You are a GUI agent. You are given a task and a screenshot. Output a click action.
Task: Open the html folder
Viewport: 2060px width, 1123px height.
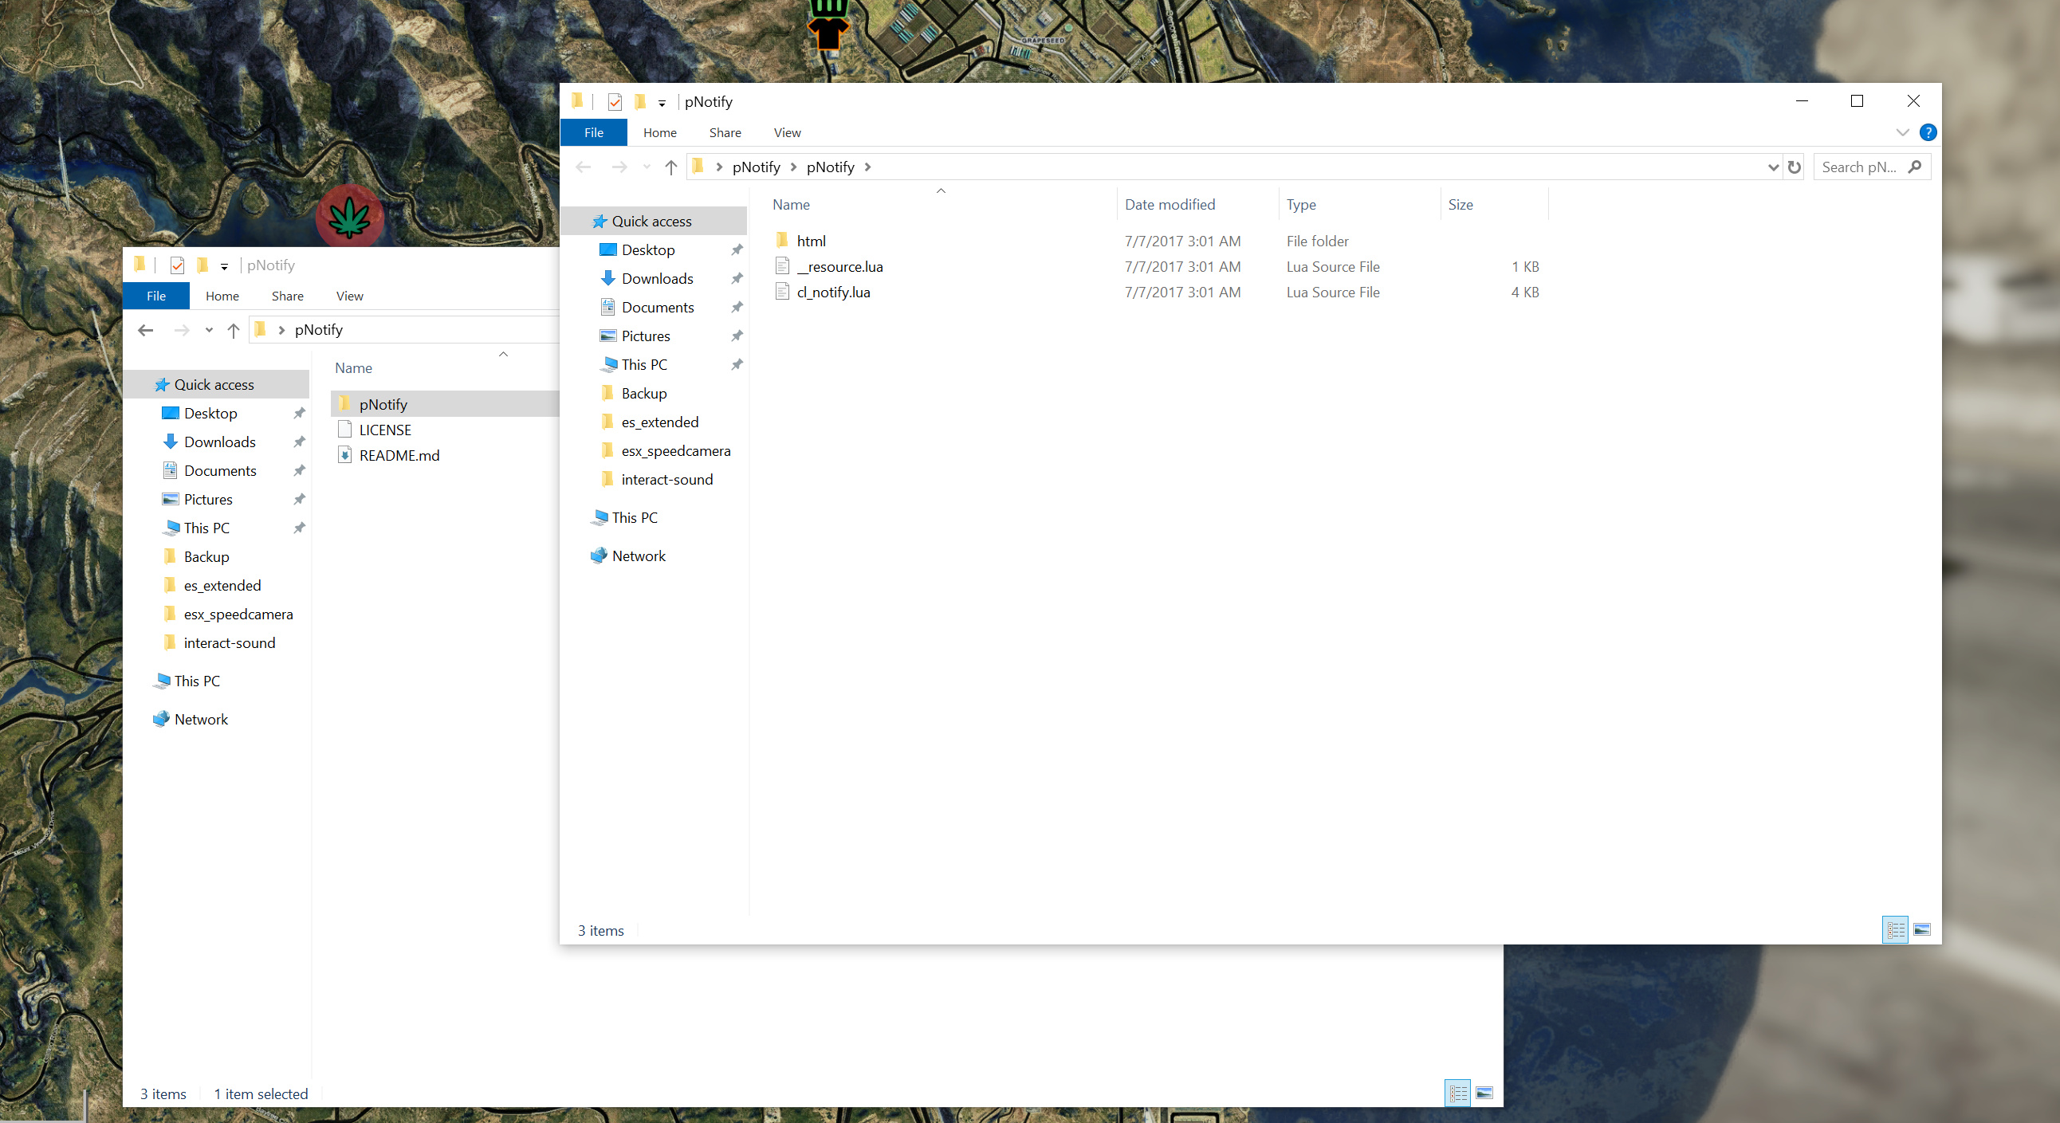[810, 241]
